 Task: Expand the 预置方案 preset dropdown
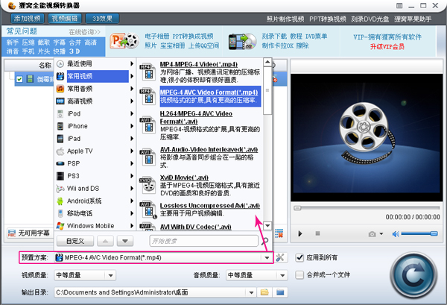[266, 257]
